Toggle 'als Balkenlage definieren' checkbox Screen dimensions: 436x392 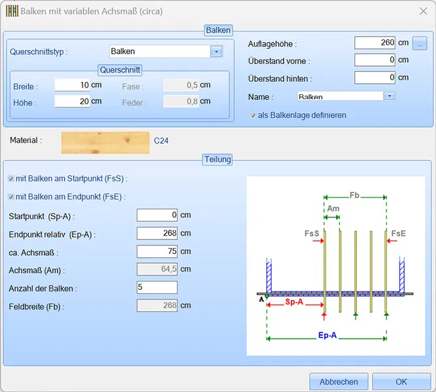click(x=253, y=115)
